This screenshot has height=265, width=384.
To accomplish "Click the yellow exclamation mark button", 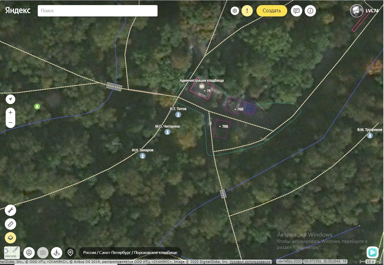I will click(x=247, y=11).
